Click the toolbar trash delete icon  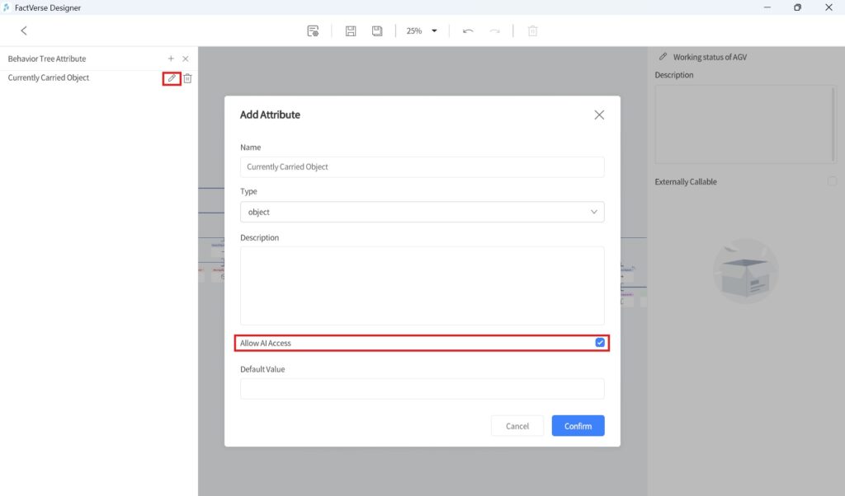pos(532,30)
